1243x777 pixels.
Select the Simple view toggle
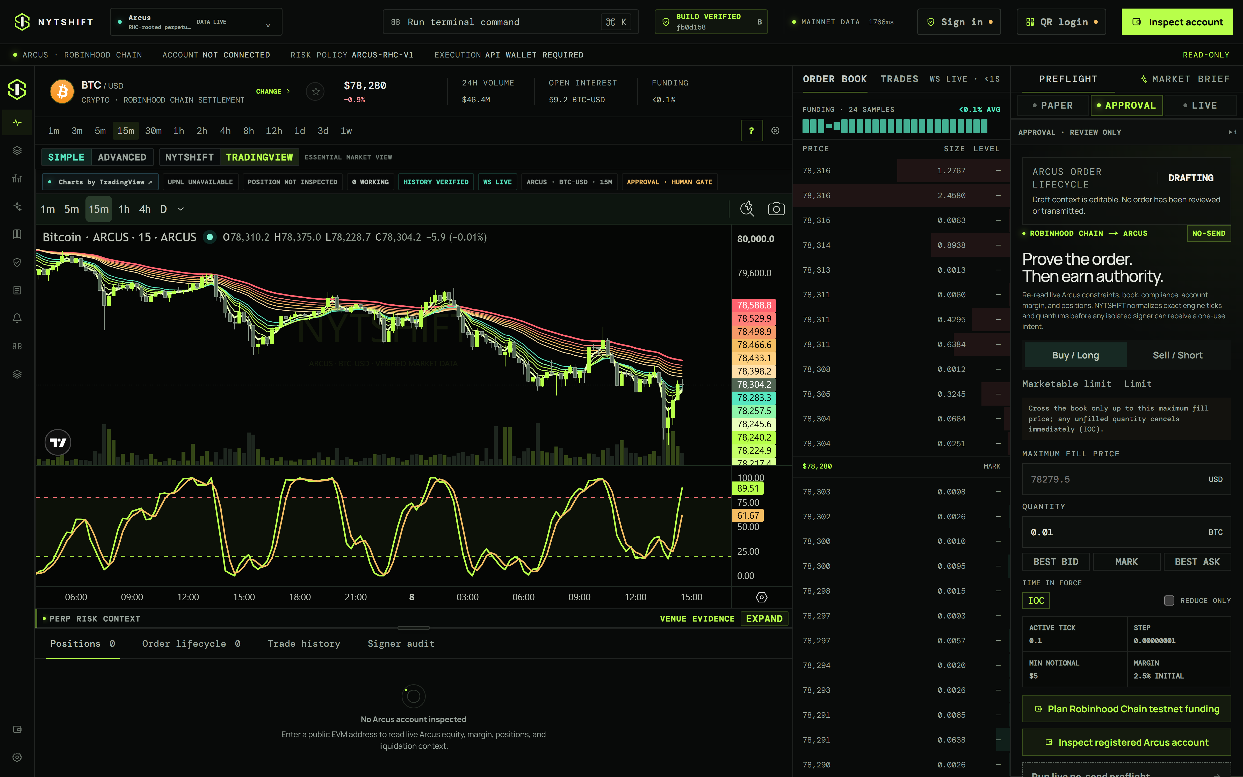66,157
